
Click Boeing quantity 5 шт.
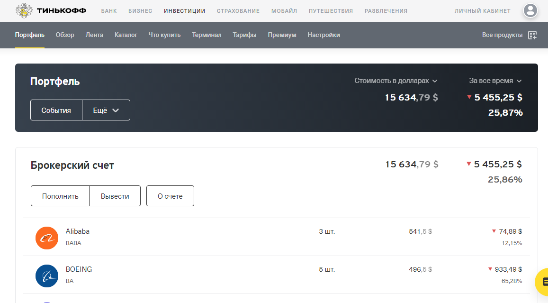327,269
